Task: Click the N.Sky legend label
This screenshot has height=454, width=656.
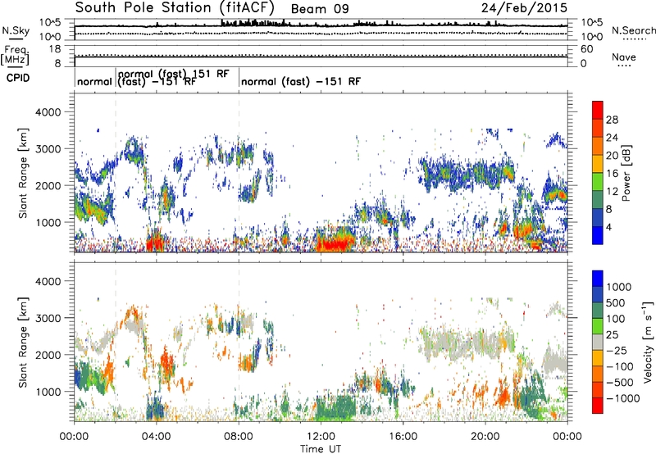Action: (16, 31)
